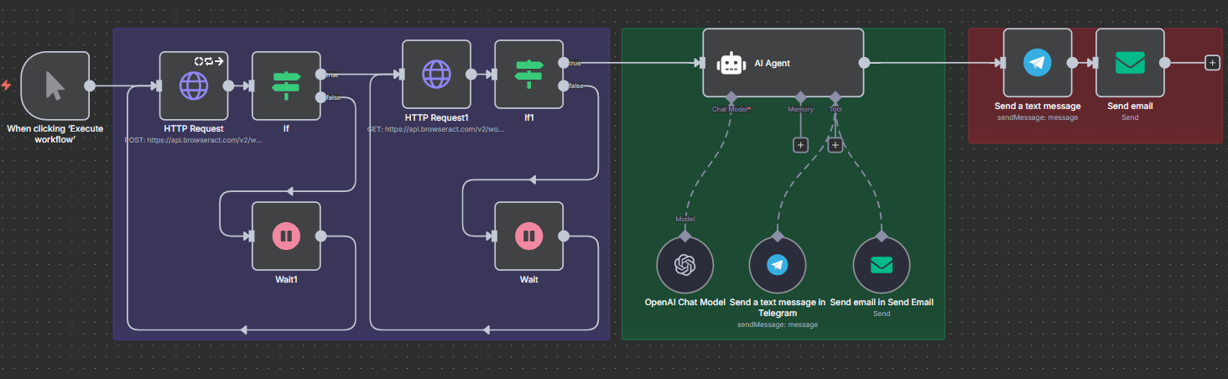
Task: Click the lightning trigger indicator beside start node
Action: pyautogui.click(x=7, y=86)
